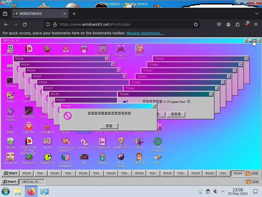Open the Windows Start orb
The image size is (262, 197).
[x=6, y=191]
